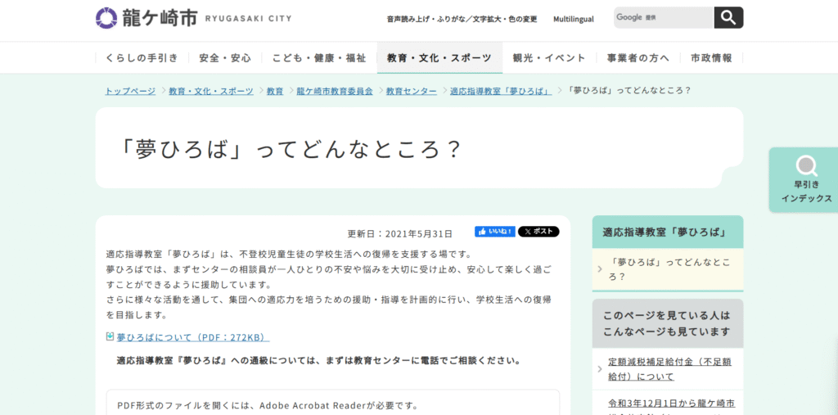Open the こども・健康・福祉 menu
The image size is (838, 415).
point(319,58)
